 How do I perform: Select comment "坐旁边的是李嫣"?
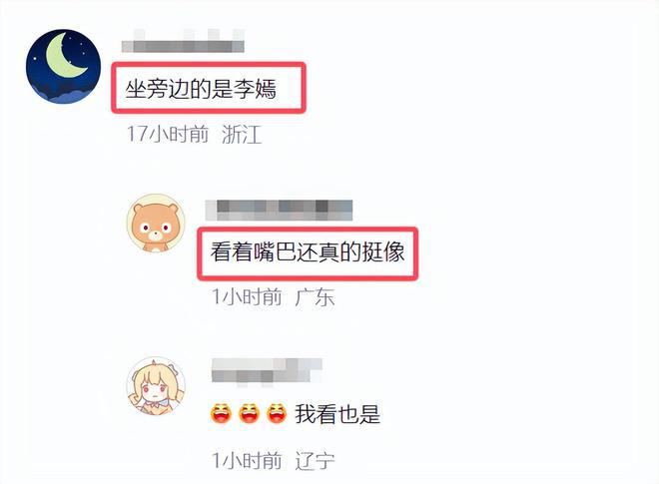[x=201, y=89]
